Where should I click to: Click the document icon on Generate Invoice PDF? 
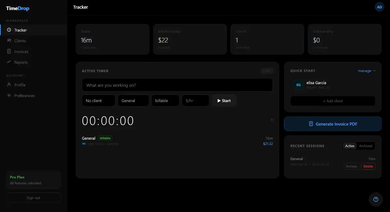click(x=311, y=124)
